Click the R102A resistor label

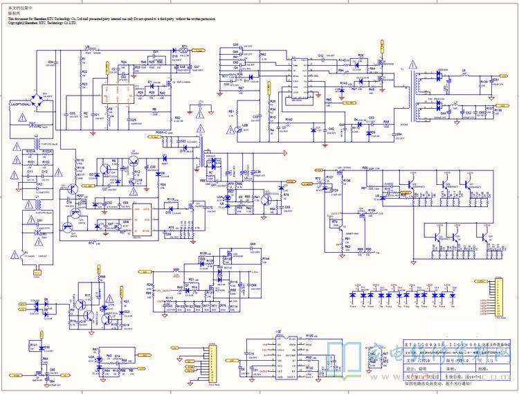[46, 152]
